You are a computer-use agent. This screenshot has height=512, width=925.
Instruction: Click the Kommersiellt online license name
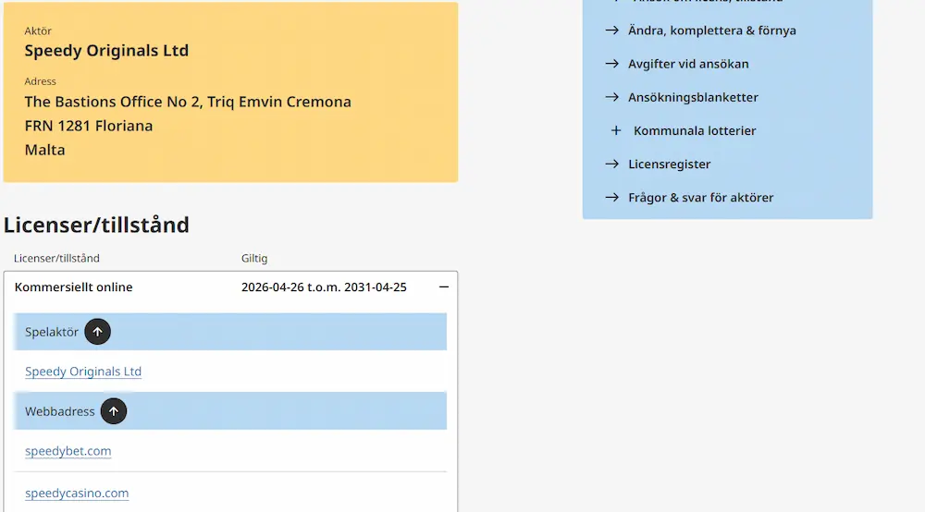(74, 286)
